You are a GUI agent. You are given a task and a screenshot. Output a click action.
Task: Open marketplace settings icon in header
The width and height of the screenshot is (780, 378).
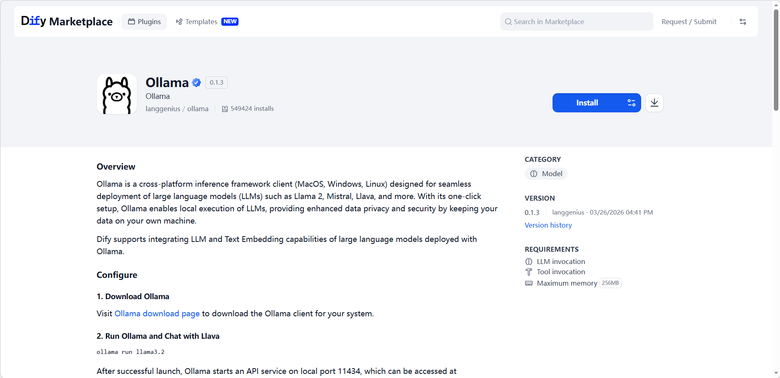[743, 22]
